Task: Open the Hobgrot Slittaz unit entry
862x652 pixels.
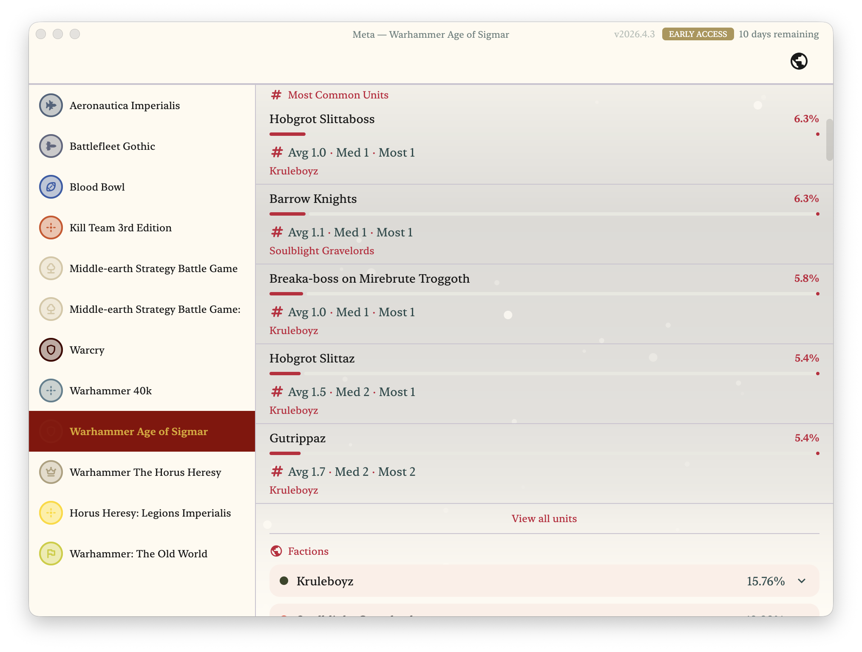Action: [312, 359]
